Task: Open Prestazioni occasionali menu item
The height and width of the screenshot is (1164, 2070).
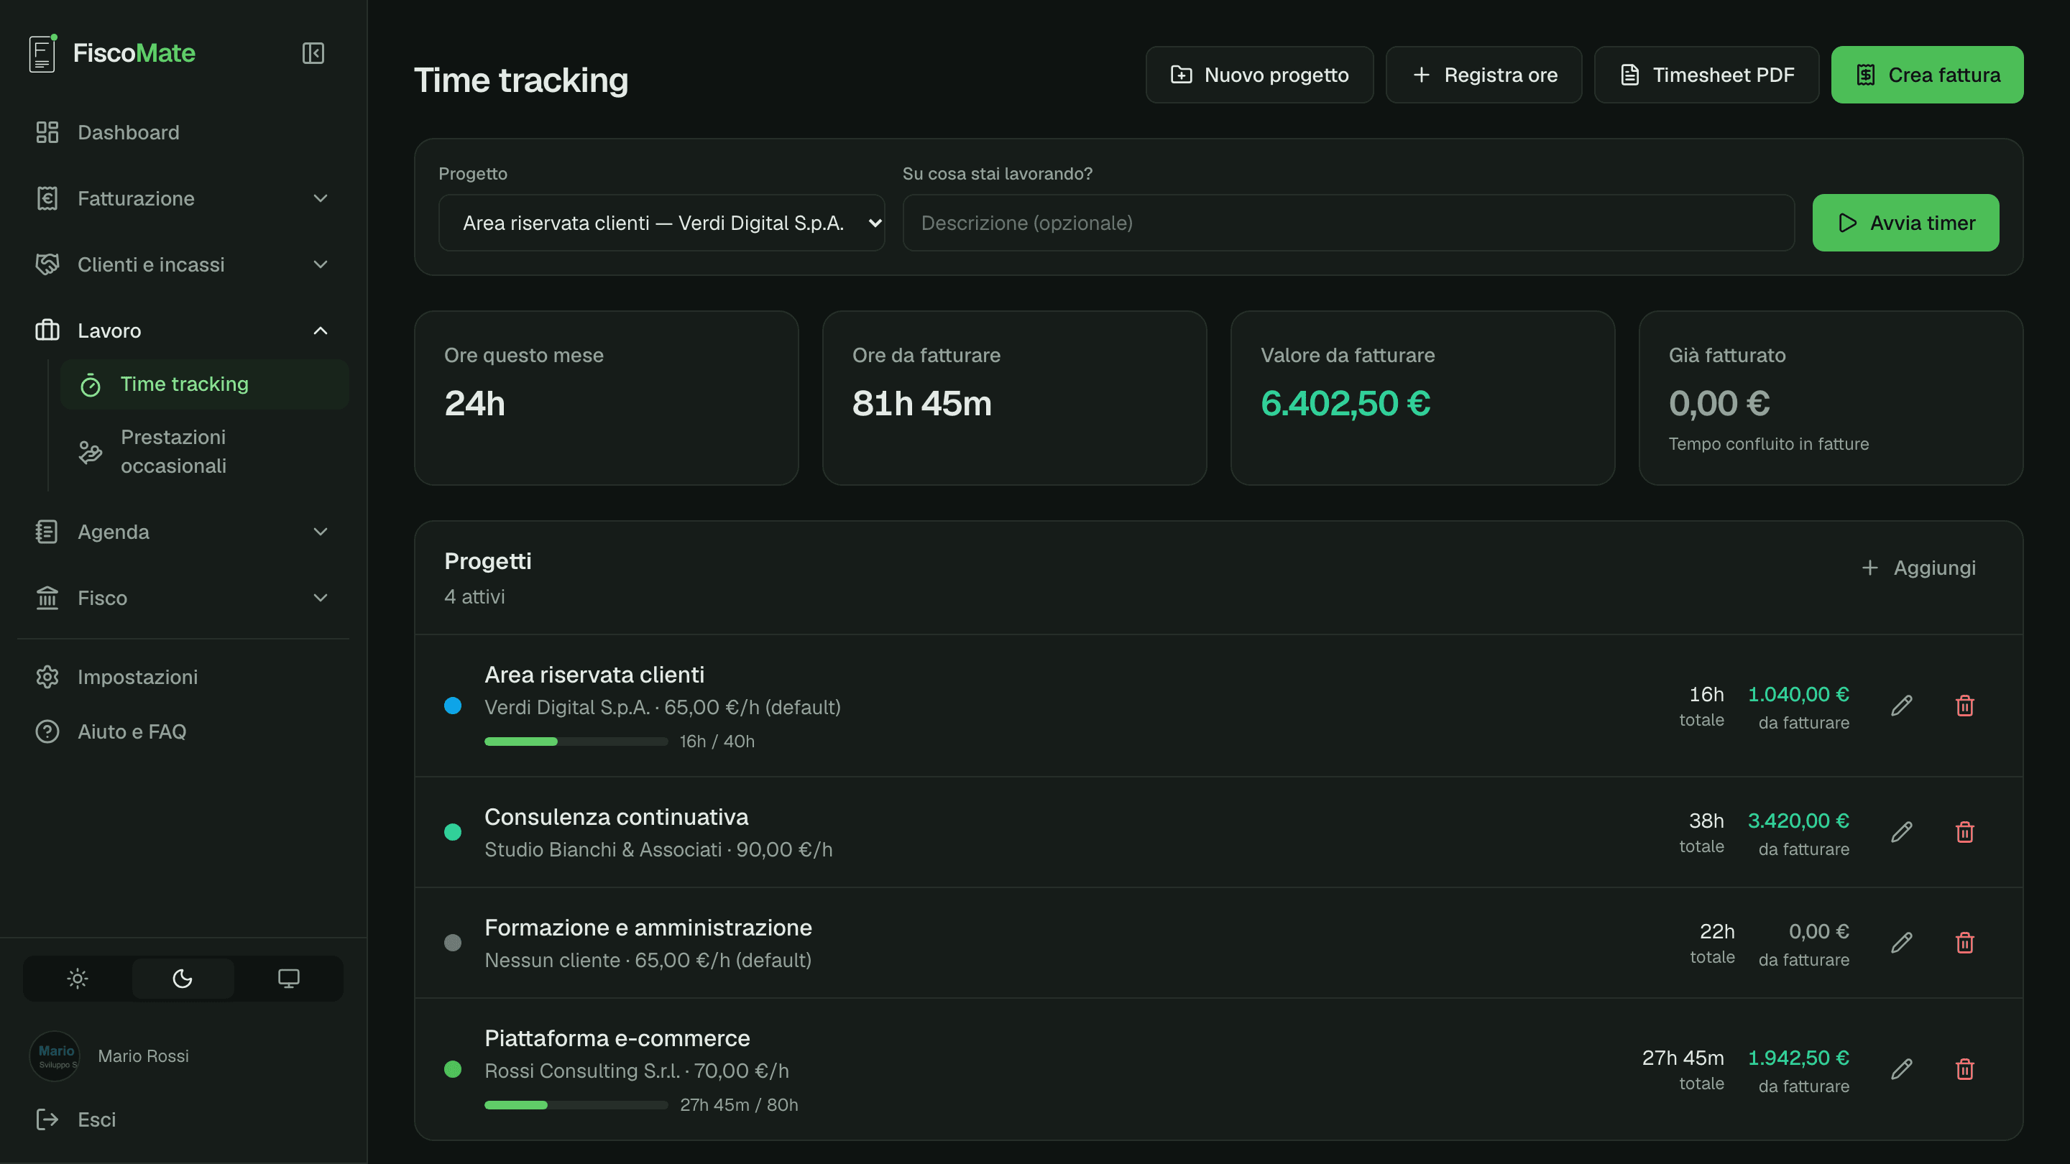Action: 205,451
